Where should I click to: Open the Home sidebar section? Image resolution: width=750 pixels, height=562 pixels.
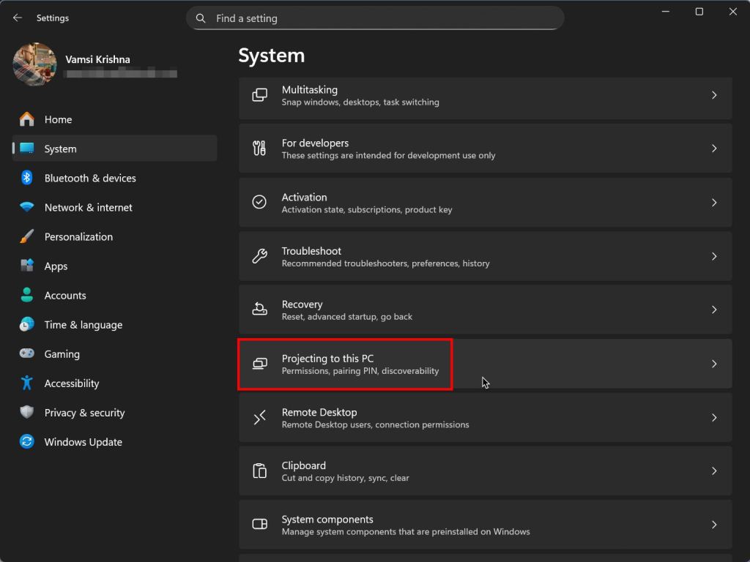click(x=115, y=119)
